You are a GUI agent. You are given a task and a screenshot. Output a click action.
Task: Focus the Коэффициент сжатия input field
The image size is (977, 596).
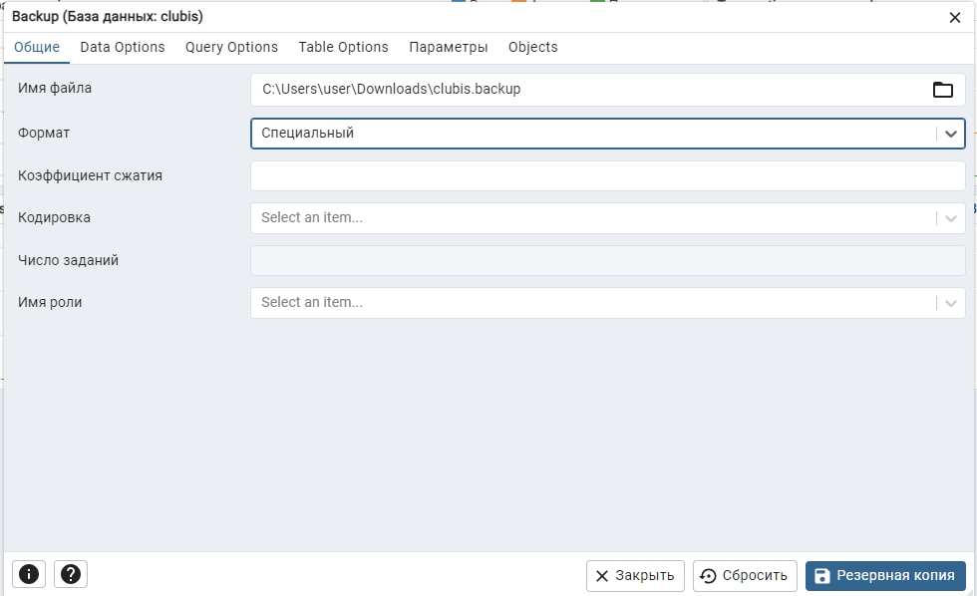click(607, 175)
